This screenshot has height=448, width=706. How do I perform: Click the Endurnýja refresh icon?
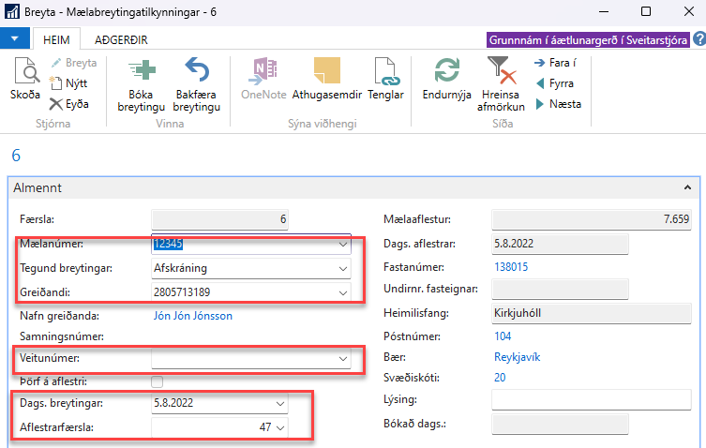[x=446, y=71]
